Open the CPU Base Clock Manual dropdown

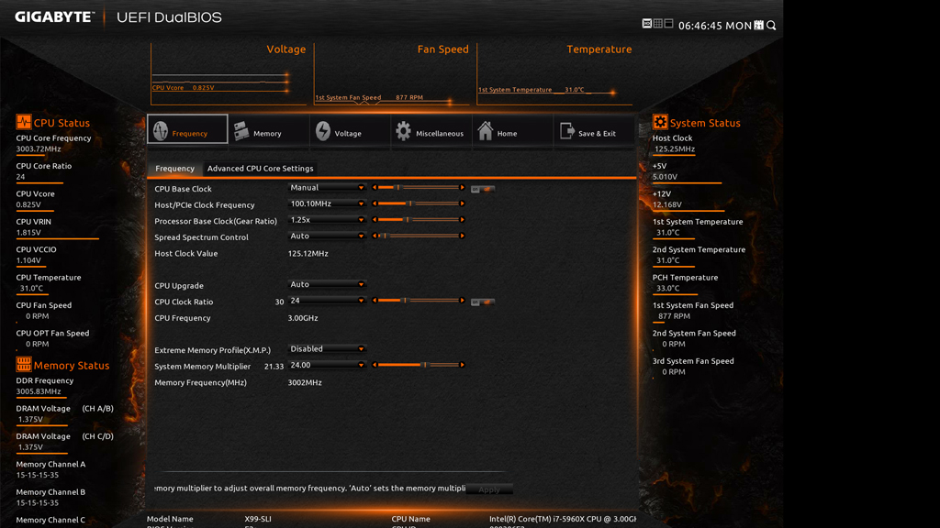tap(327, 188)
